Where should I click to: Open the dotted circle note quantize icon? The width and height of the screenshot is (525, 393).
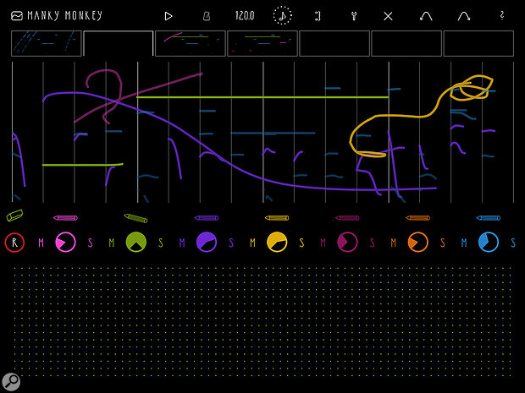282,15
